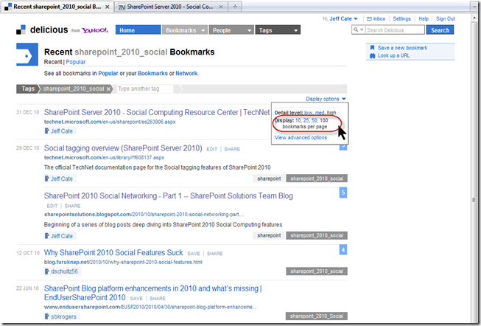Viewport: 481px width, 326px height.
Task: Open the Bookmarks menu dropdown arrow
Action: coord(203,30)
